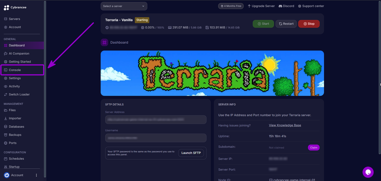Click the red Stop button
Viewport: 381px width, 181px height.
tap(309, 24)
